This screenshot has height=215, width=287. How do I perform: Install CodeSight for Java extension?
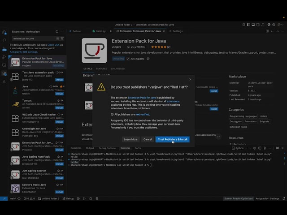click(59, 136)
